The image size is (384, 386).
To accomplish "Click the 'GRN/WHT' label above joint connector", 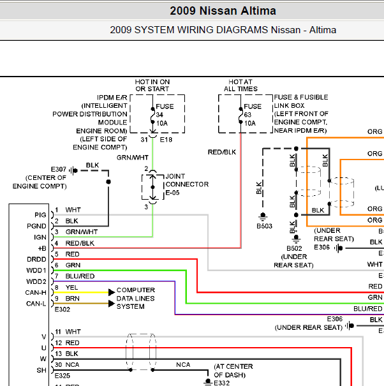I will (133, 158).
